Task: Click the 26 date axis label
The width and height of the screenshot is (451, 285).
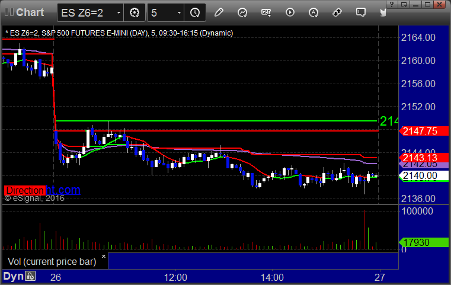Action: (56, 277)
